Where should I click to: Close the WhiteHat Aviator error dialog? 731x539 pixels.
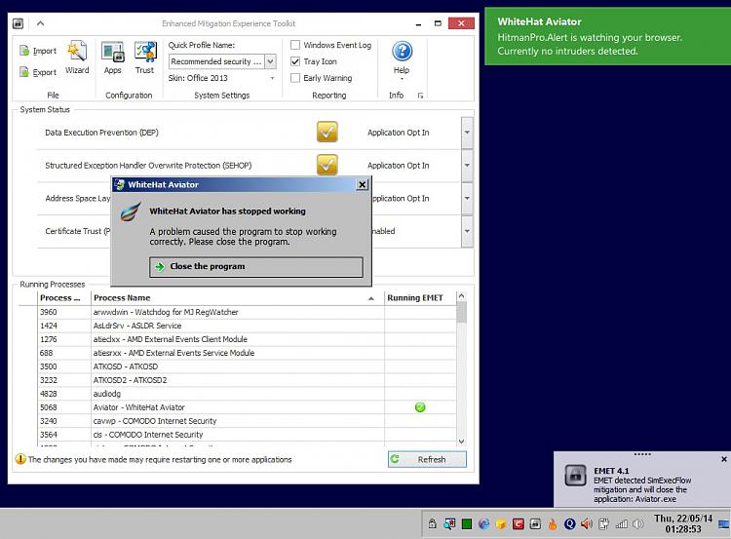[x=363, y=184]
